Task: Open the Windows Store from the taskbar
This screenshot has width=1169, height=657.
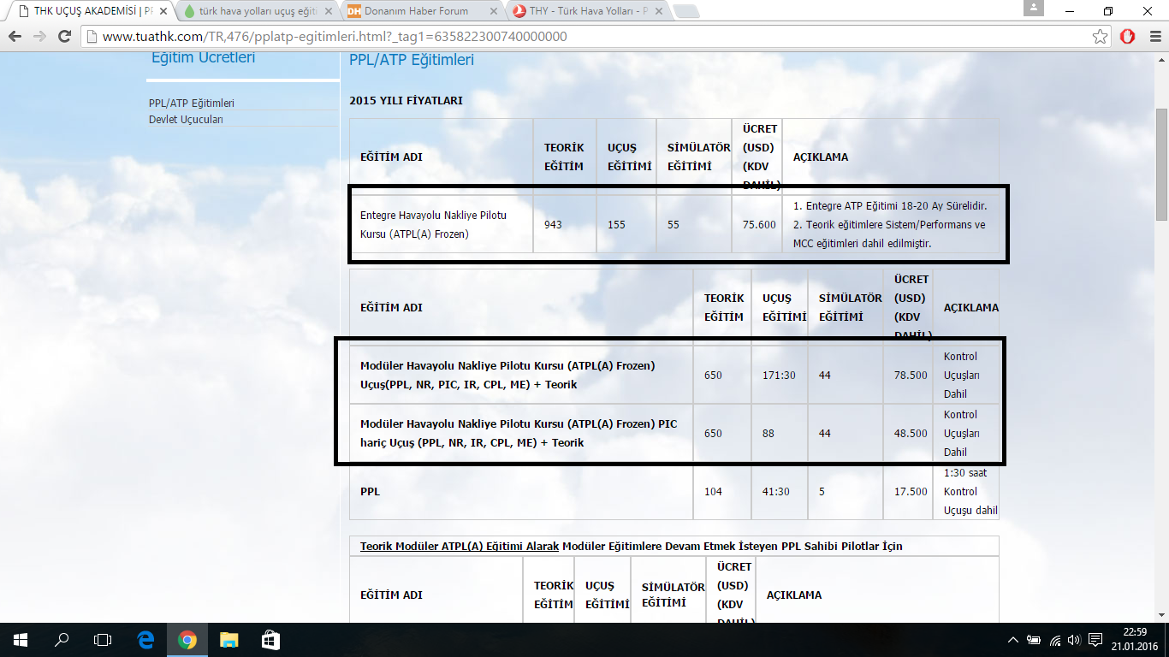Action: [x=270, y=640]
